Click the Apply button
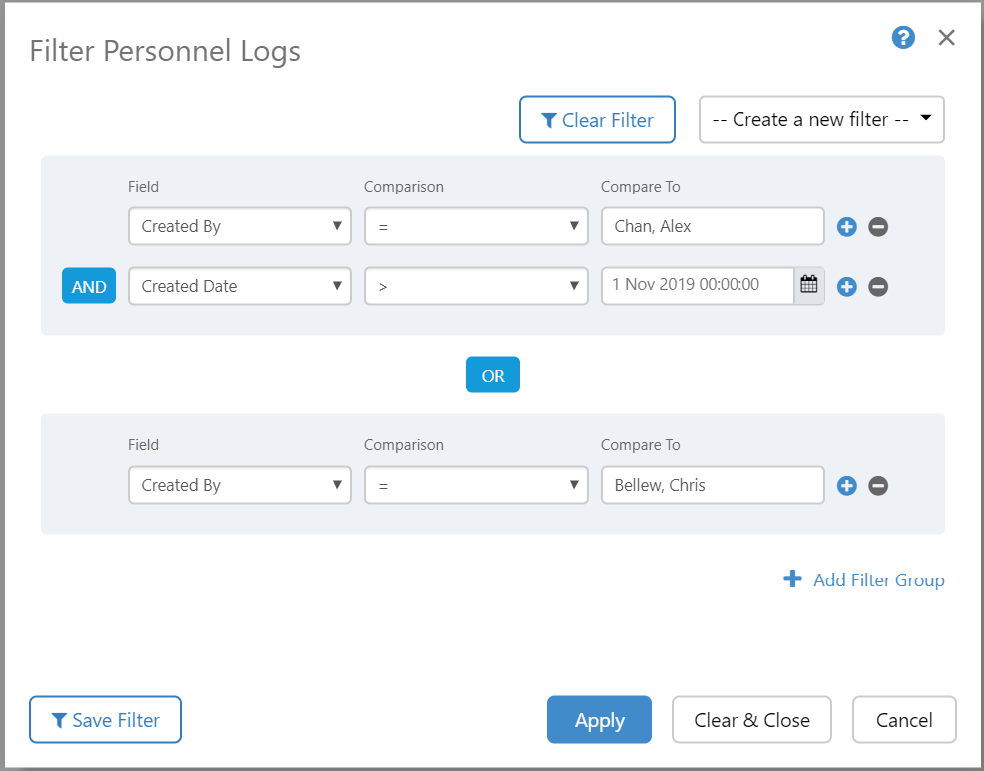 [599, 720]
